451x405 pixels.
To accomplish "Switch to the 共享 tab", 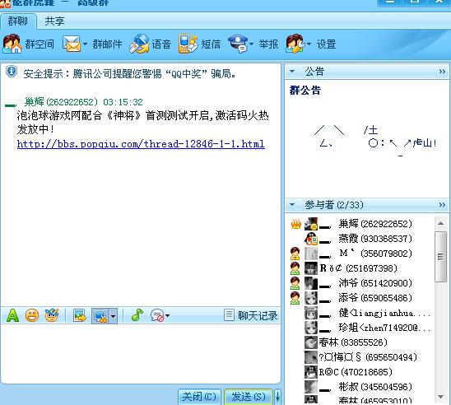I will pos(54,21).
